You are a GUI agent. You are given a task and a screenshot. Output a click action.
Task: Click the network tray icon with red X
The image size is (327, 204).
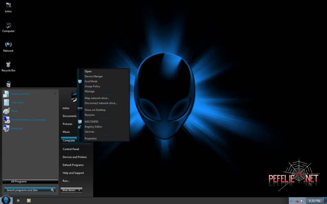(297, 201)
